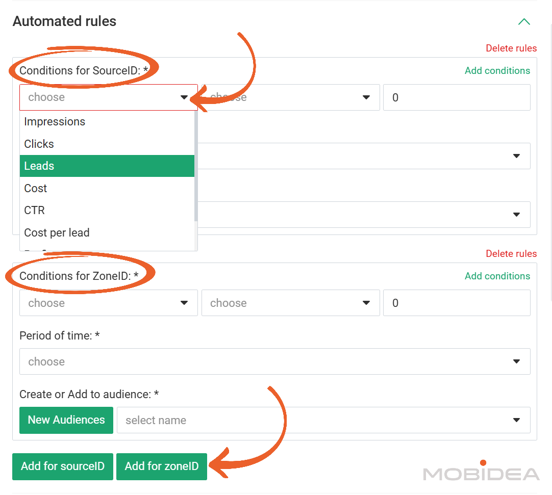Add conditions to the ZoneID rule
Screen dimensions: 552x495
[497, 276]
